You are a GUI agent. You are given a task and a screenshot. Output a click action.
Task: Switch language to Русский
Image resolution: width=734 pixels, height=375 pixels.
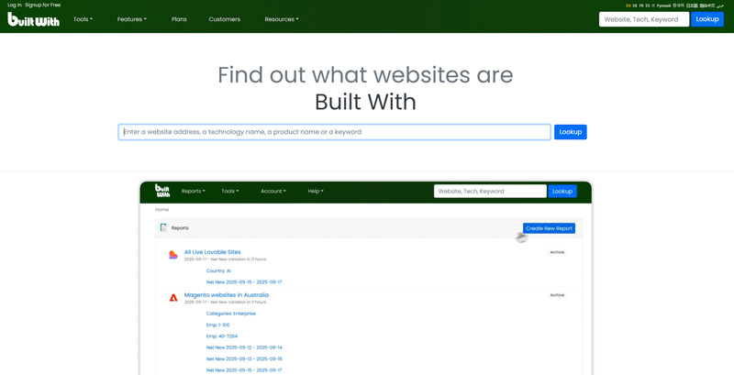tap(663, 6)
